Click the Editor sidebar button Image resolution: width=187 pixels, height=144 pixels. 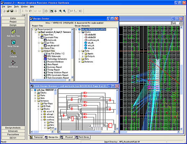(13, 18)
